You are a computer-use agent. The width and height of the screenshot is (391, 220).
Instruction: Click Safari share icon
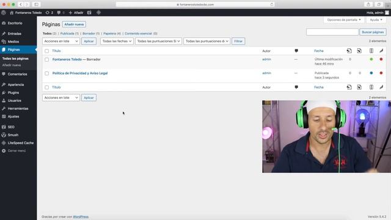click(x=368, y=4)
